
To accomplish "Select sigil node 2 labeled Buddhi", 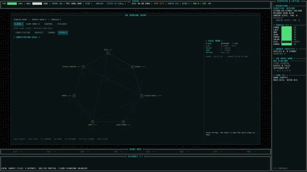I will pos(132,67).
